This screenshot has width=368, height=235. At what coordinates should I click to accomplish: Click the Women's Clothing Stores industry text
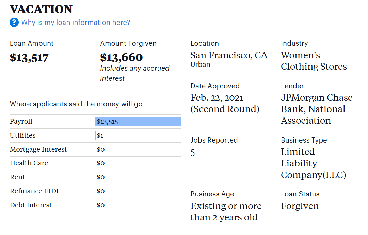pos(314,61)
